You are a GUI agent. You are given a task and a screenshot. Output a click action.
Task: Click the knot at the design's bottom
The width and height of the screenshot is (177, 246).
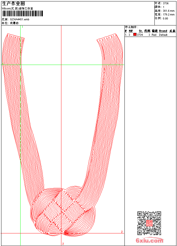tap(62, 212)
